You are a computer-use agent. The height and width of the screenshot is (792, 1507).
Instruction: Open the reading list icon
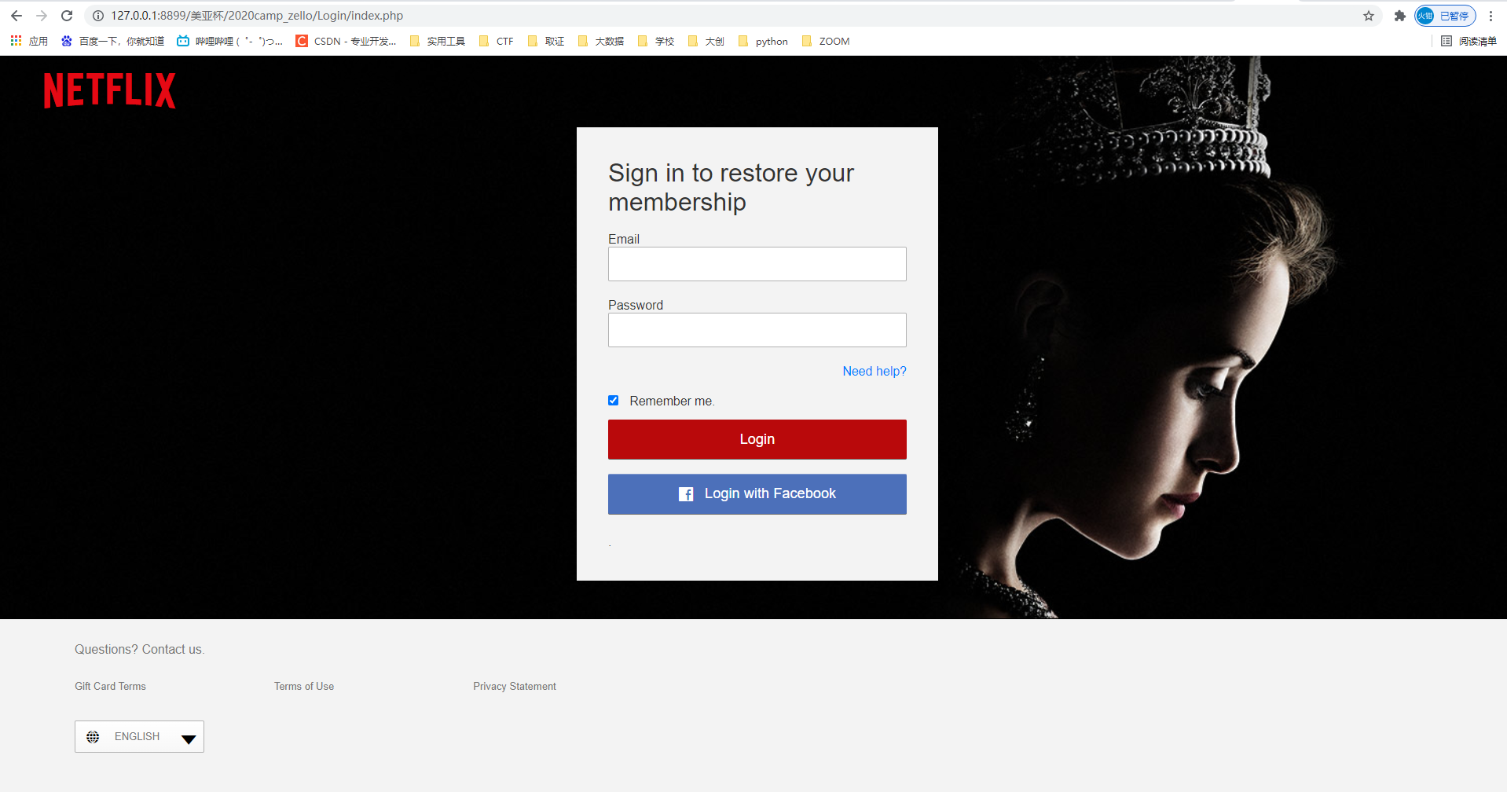coord(1468,41)
